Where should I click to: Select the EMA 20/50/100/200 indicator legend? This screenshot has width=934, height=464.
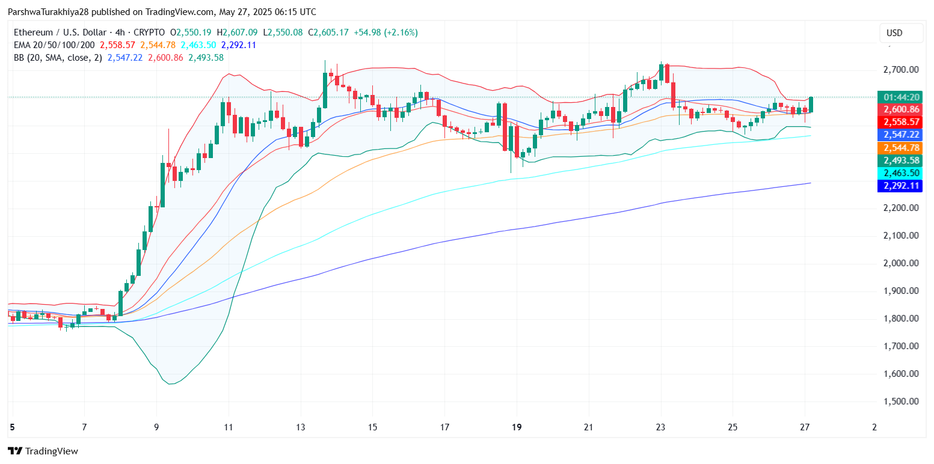[x=54, y=45]
